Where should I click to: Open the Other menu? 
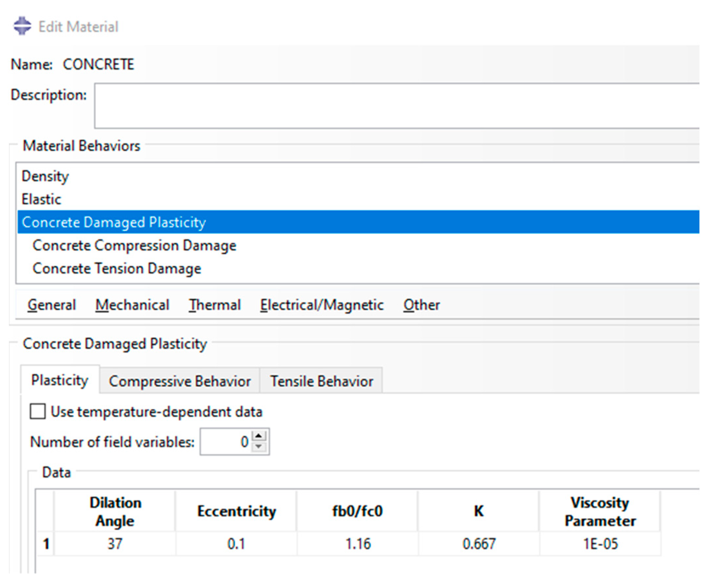[421, 305]
